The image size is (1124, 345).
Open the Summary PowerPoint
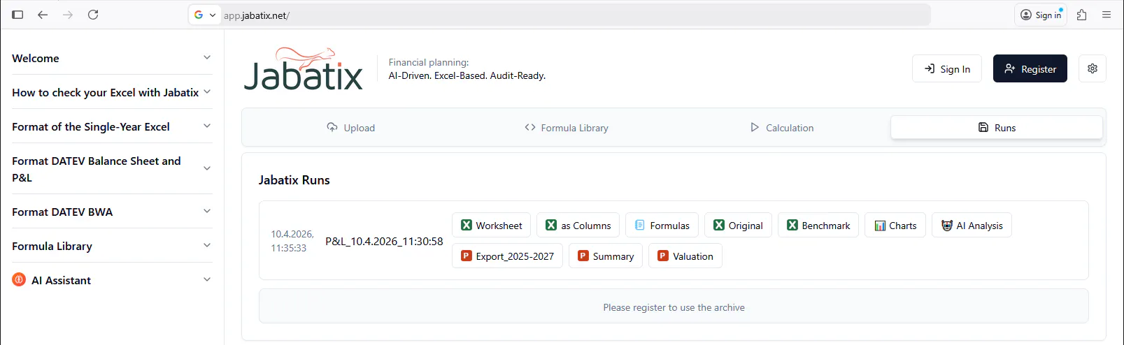(606, 256)
